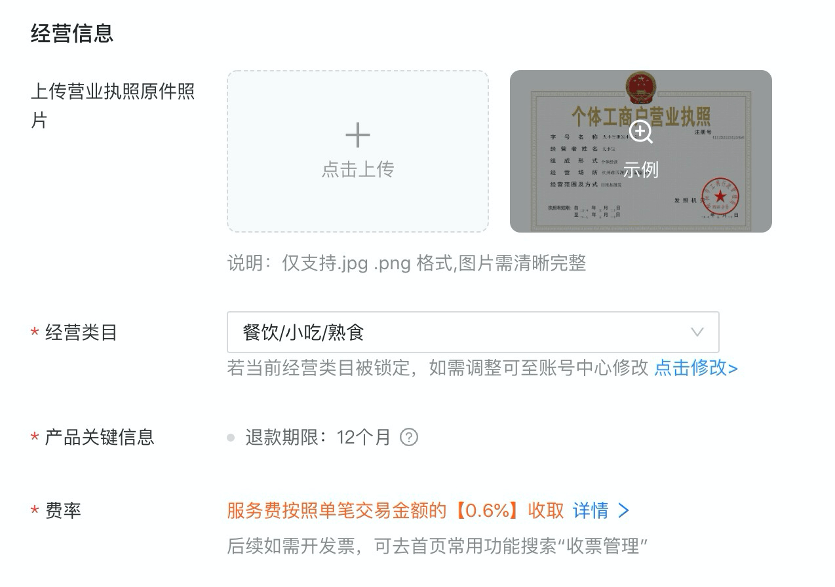
Task: Select the 退款期限：12个月 text
Action: 318,437
